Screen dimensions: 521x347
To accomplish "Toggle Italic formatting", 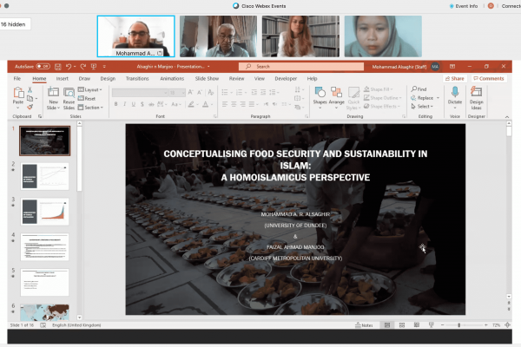I will point(124,104).
